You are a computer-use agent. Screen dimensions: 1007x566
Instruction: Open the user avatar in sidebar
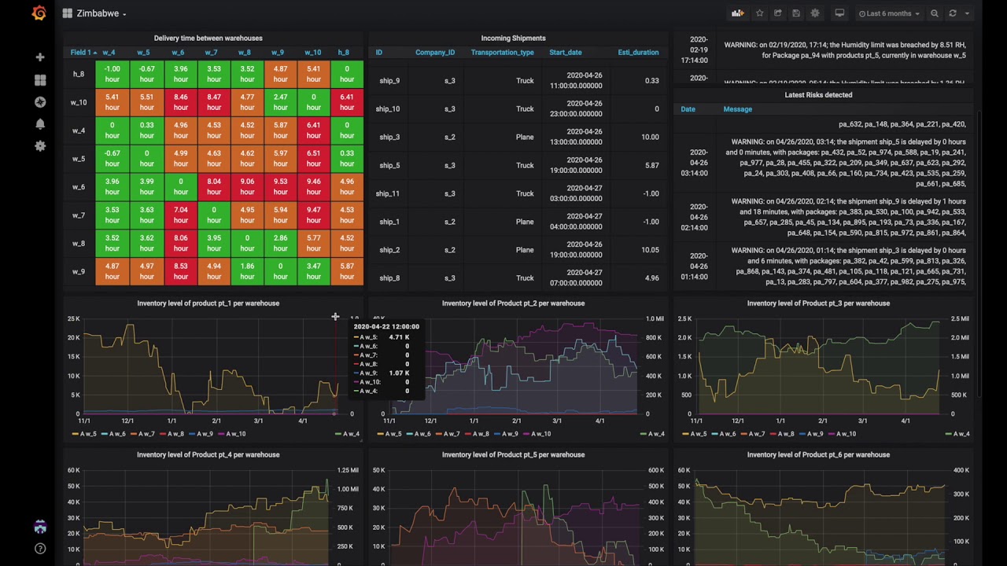pyautogui.click(x=40, y=527)
